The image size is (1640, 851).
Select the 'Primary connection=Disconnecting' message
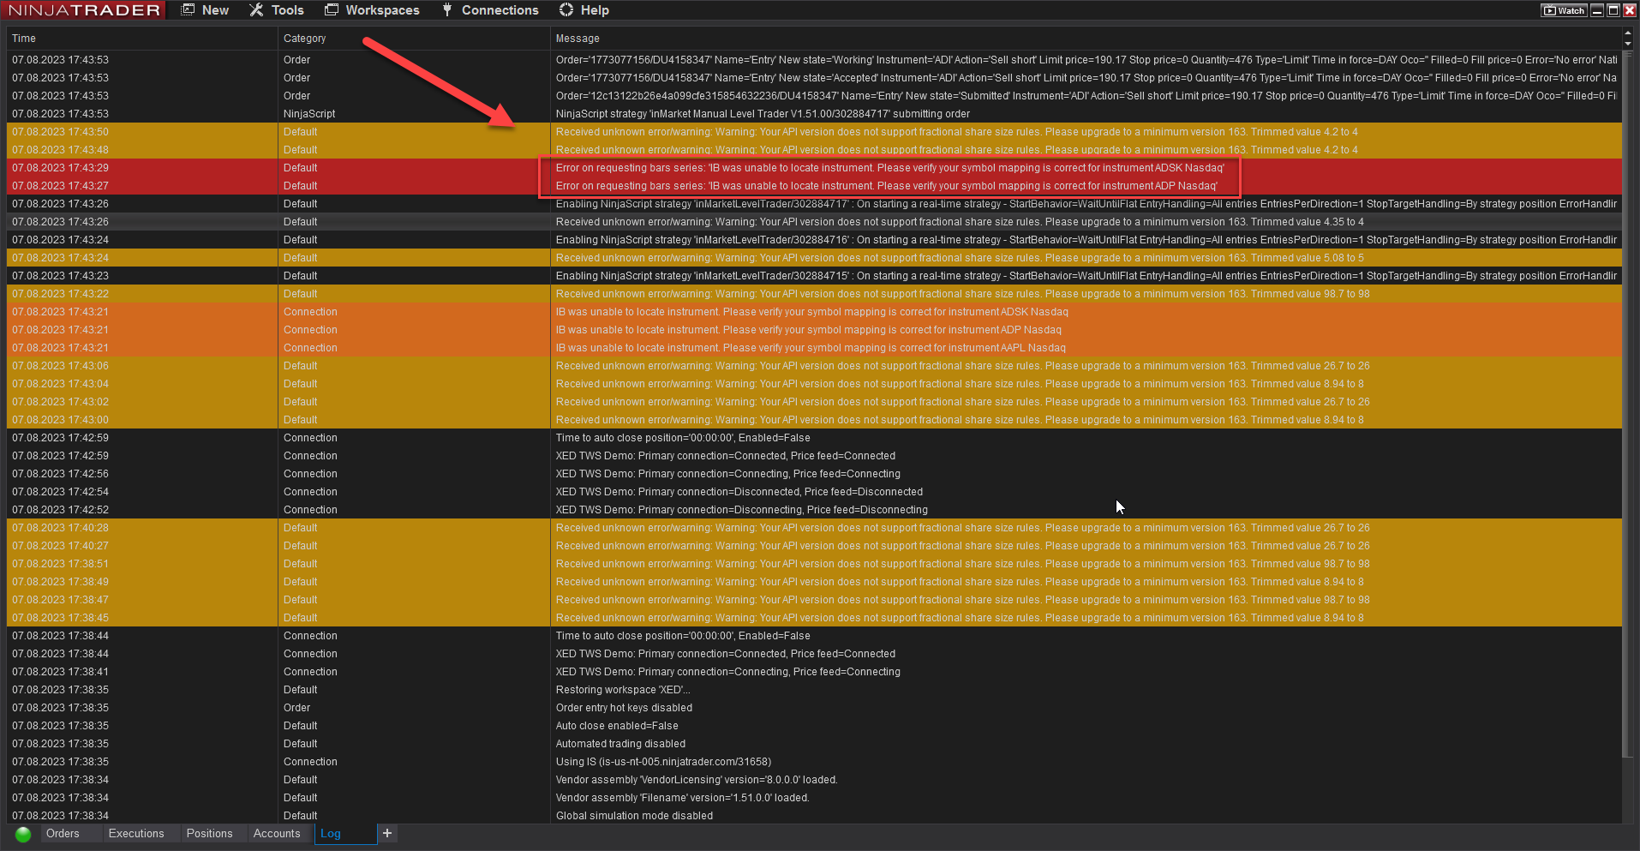pos(742,510)
